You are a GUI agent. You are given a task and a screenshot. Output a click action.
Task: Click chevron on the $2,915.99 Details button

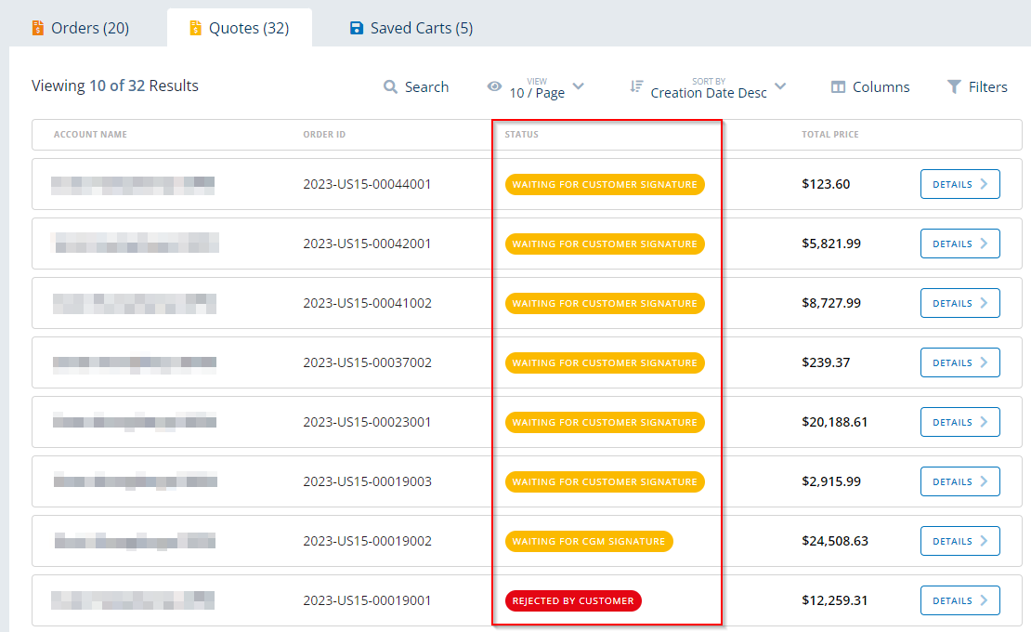pyautogui.click(x=985, y=481)
